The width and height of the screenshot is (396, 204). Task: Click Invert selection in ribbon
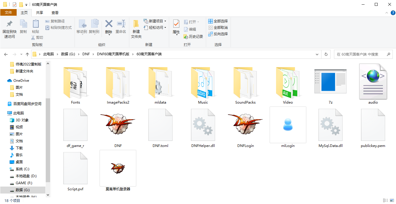tap(218, 34)
